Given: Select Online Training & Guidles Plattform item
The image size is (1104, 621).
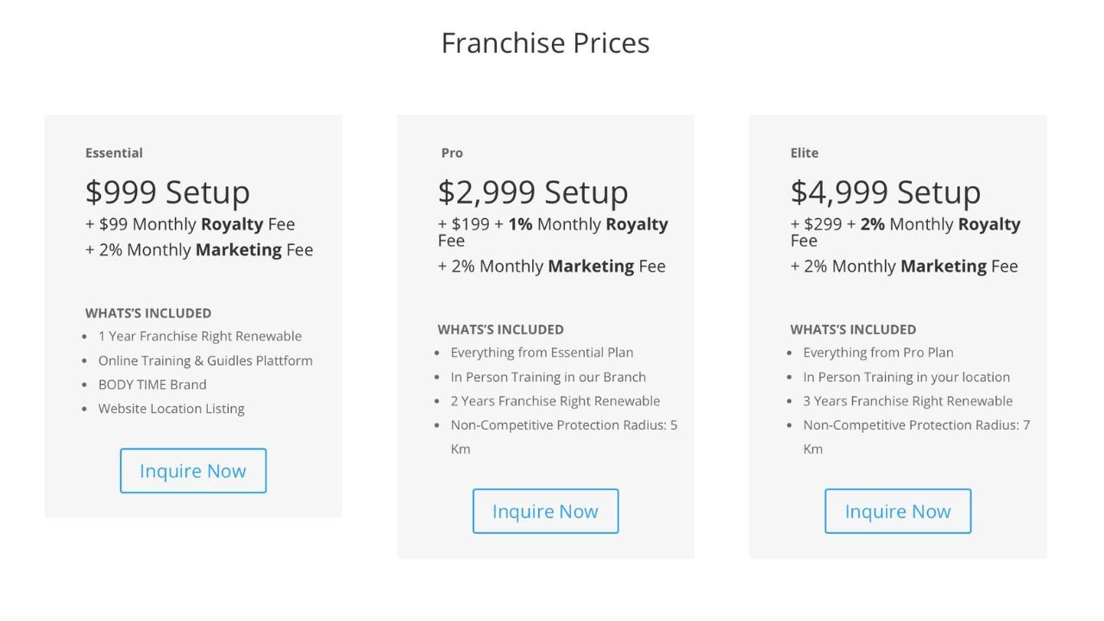Looking at the screenshot, I should (205, 361).
